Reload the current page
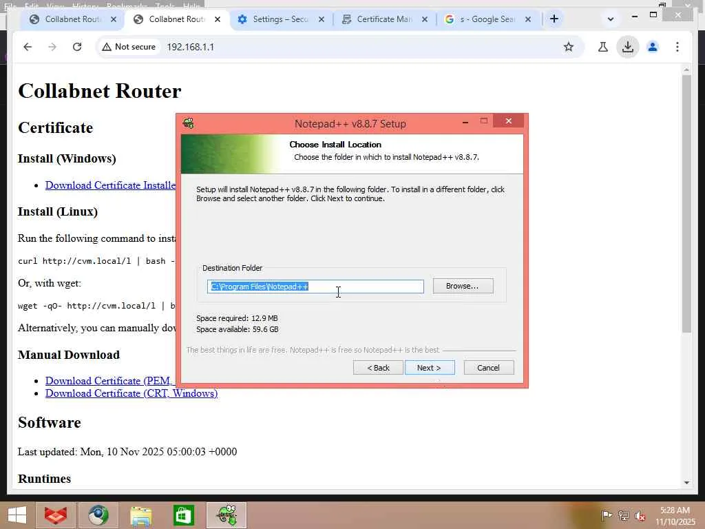This screenshot has height=529, width=705. 77,47
